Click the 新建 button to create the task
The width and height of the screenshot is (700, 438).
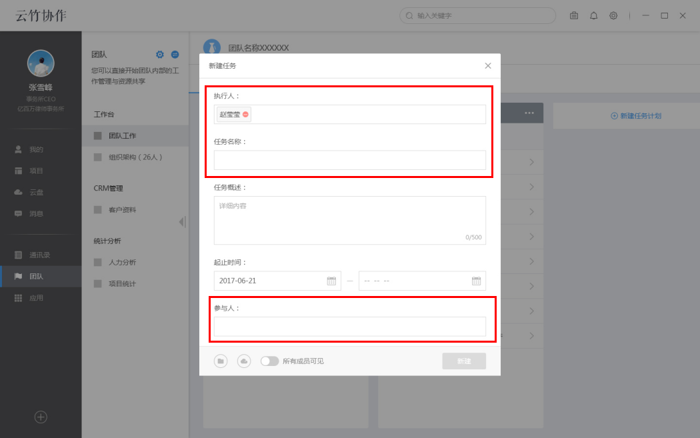464,360
